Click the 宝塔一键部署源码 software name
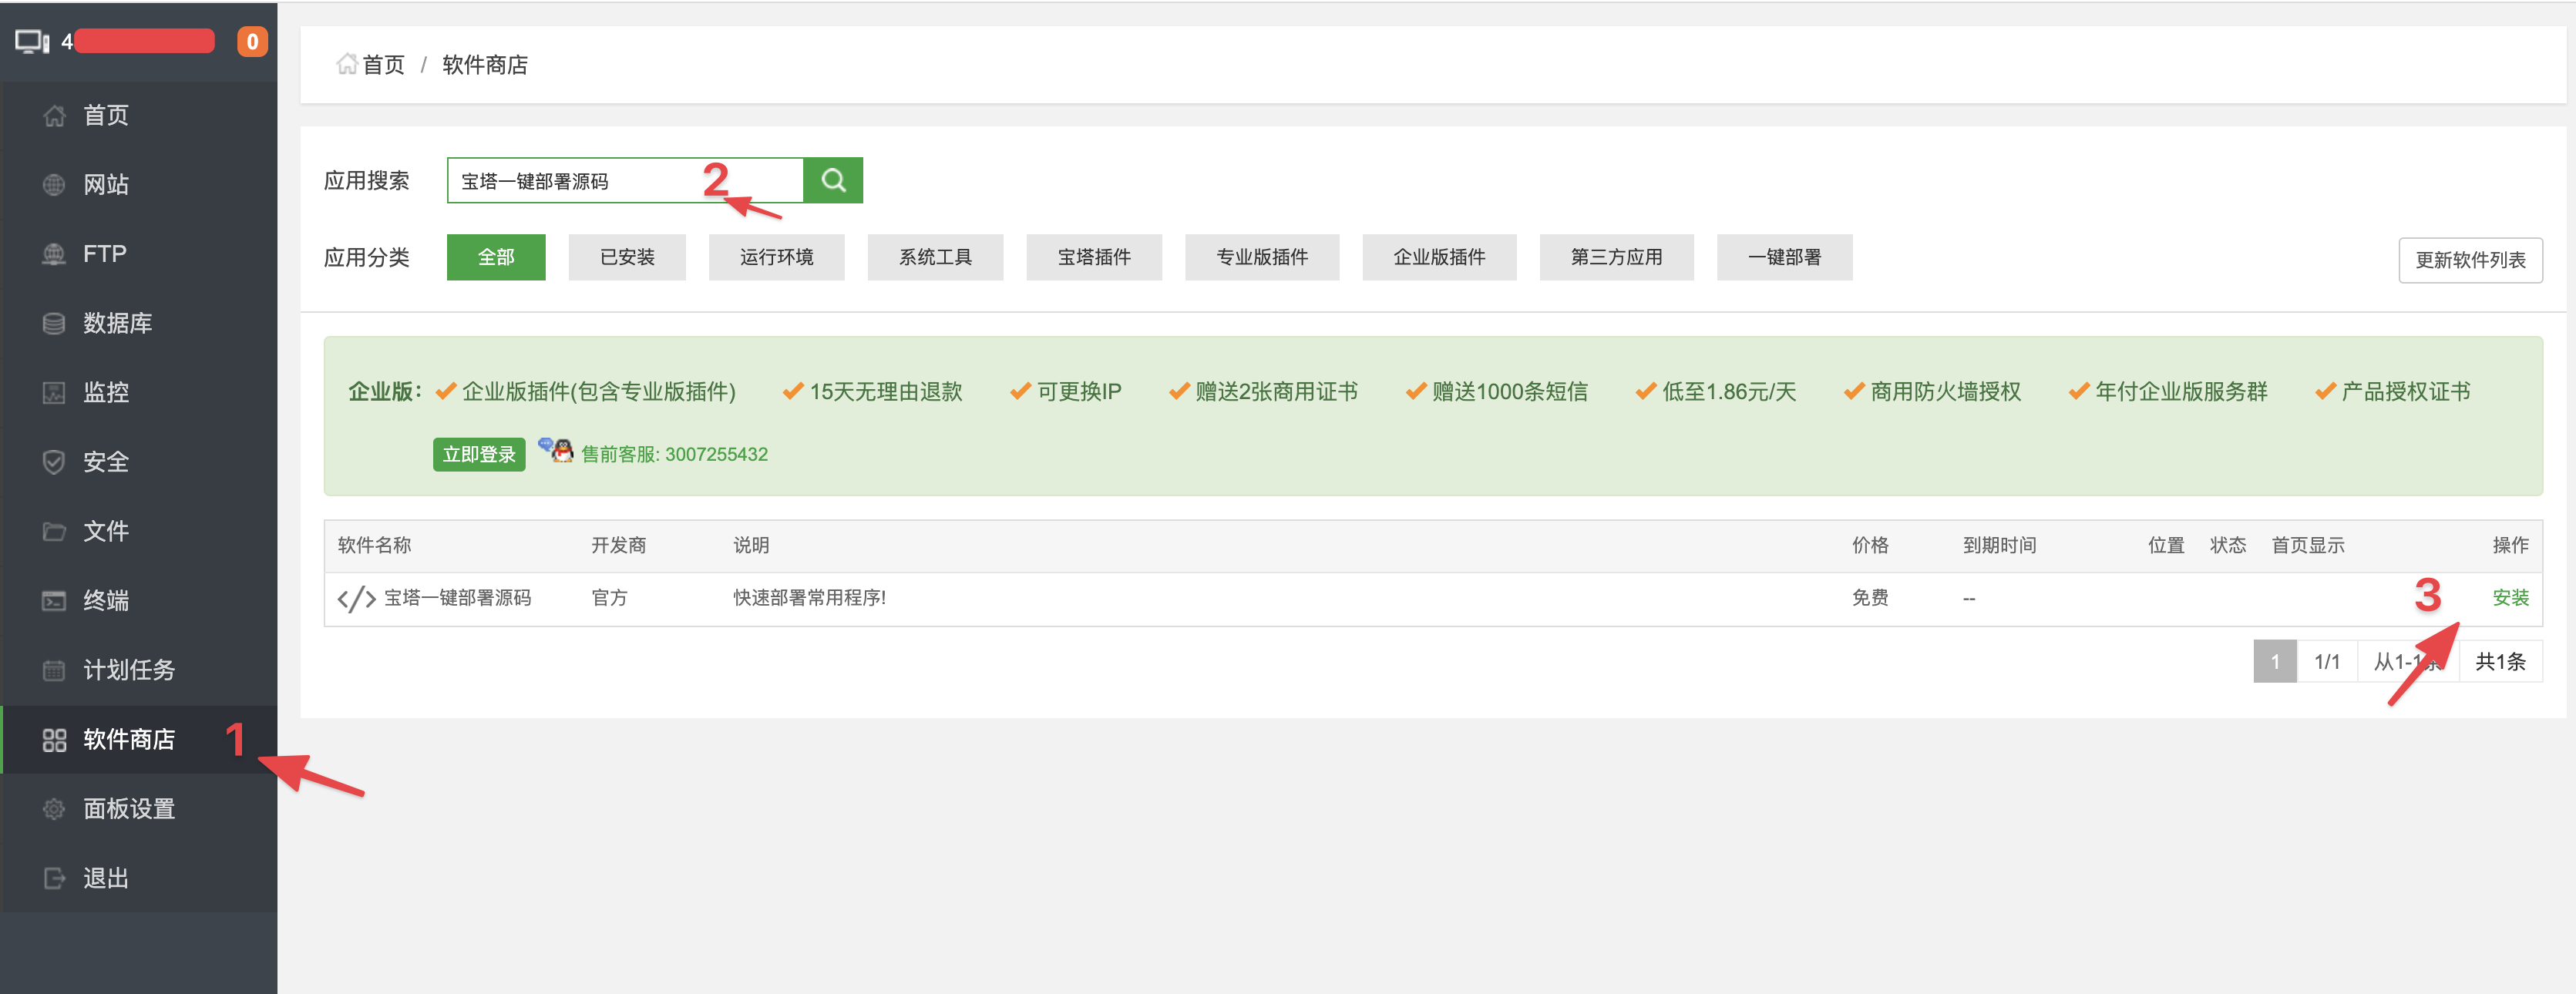The image size is (2576, 994). pos(458,598)
